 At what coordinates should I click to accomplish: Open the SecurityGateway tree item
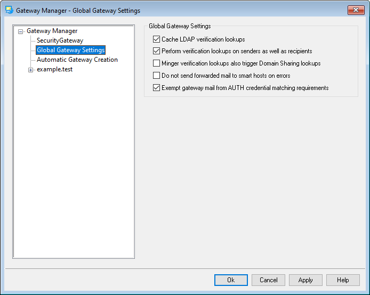(x=60, y=40)
